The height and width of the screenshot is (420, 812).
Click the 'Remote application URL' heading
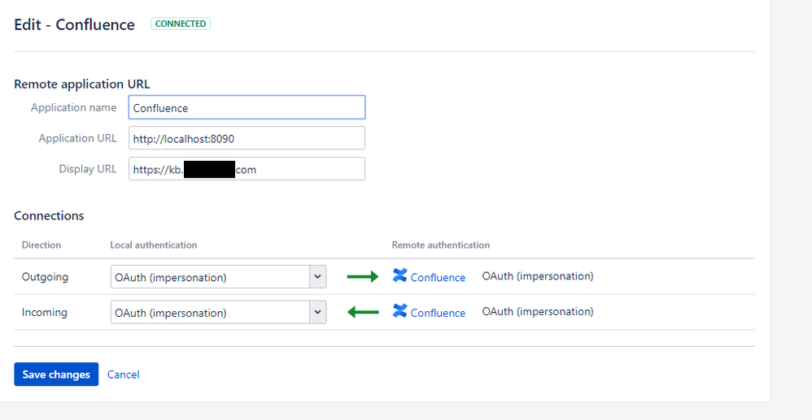pyautogui.click(x=82, y=84)
